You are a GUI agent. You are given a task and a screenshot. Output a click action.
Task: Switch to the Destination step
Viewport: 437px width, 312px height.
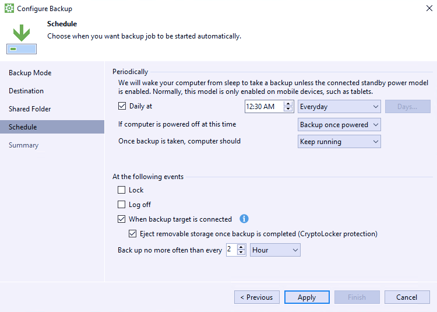(26, 91)
